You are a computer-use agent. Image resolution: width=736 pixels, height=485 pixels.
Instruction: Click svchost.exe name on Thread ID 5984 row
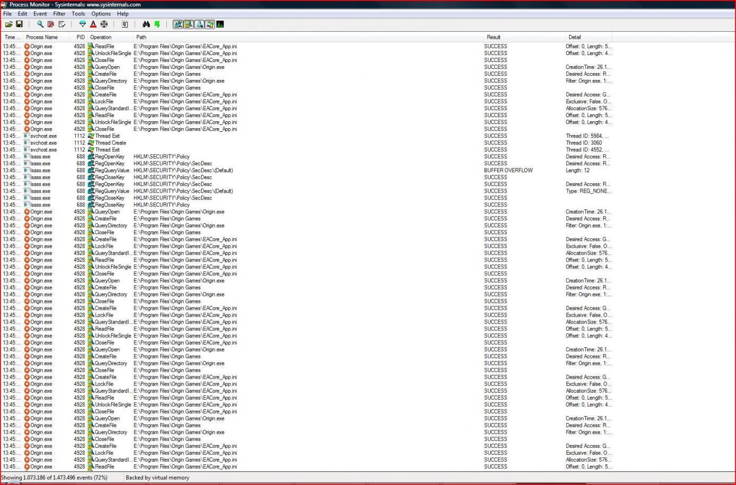click(x=43, y=136)
